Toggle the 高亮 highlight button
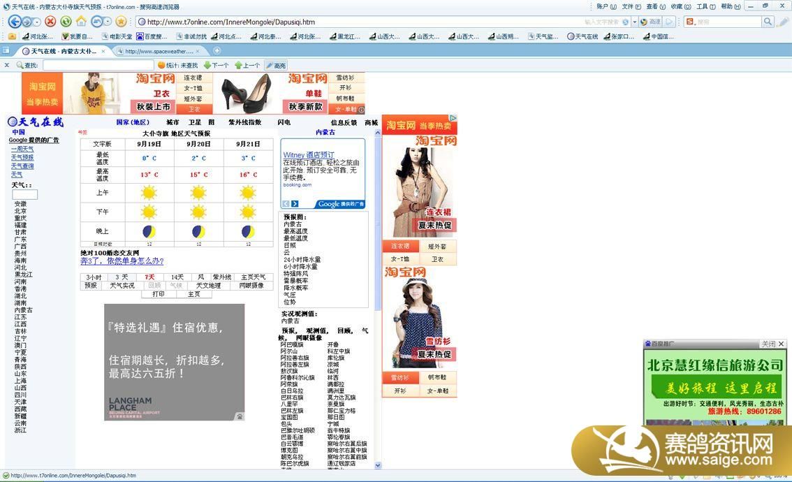 click(x=276, y=65)
